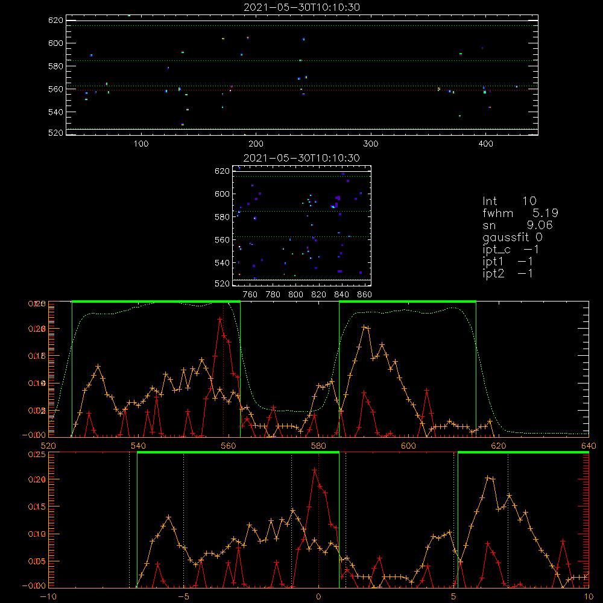This screenshot has width=603, height=603.
Task: Select the 'sn 9.06' readout text
Action: [517, 226]
